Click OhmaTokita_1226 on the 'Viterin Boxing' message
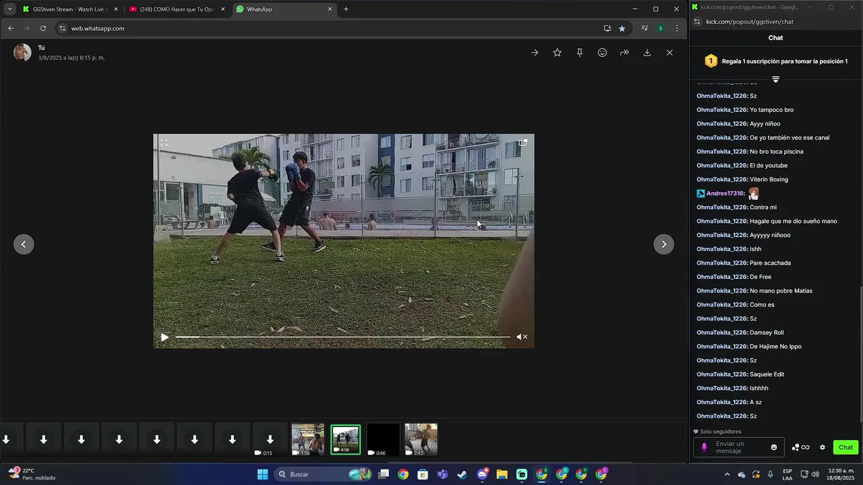The height and width of the screenshot is (485, 863). (x=721, y=179)
